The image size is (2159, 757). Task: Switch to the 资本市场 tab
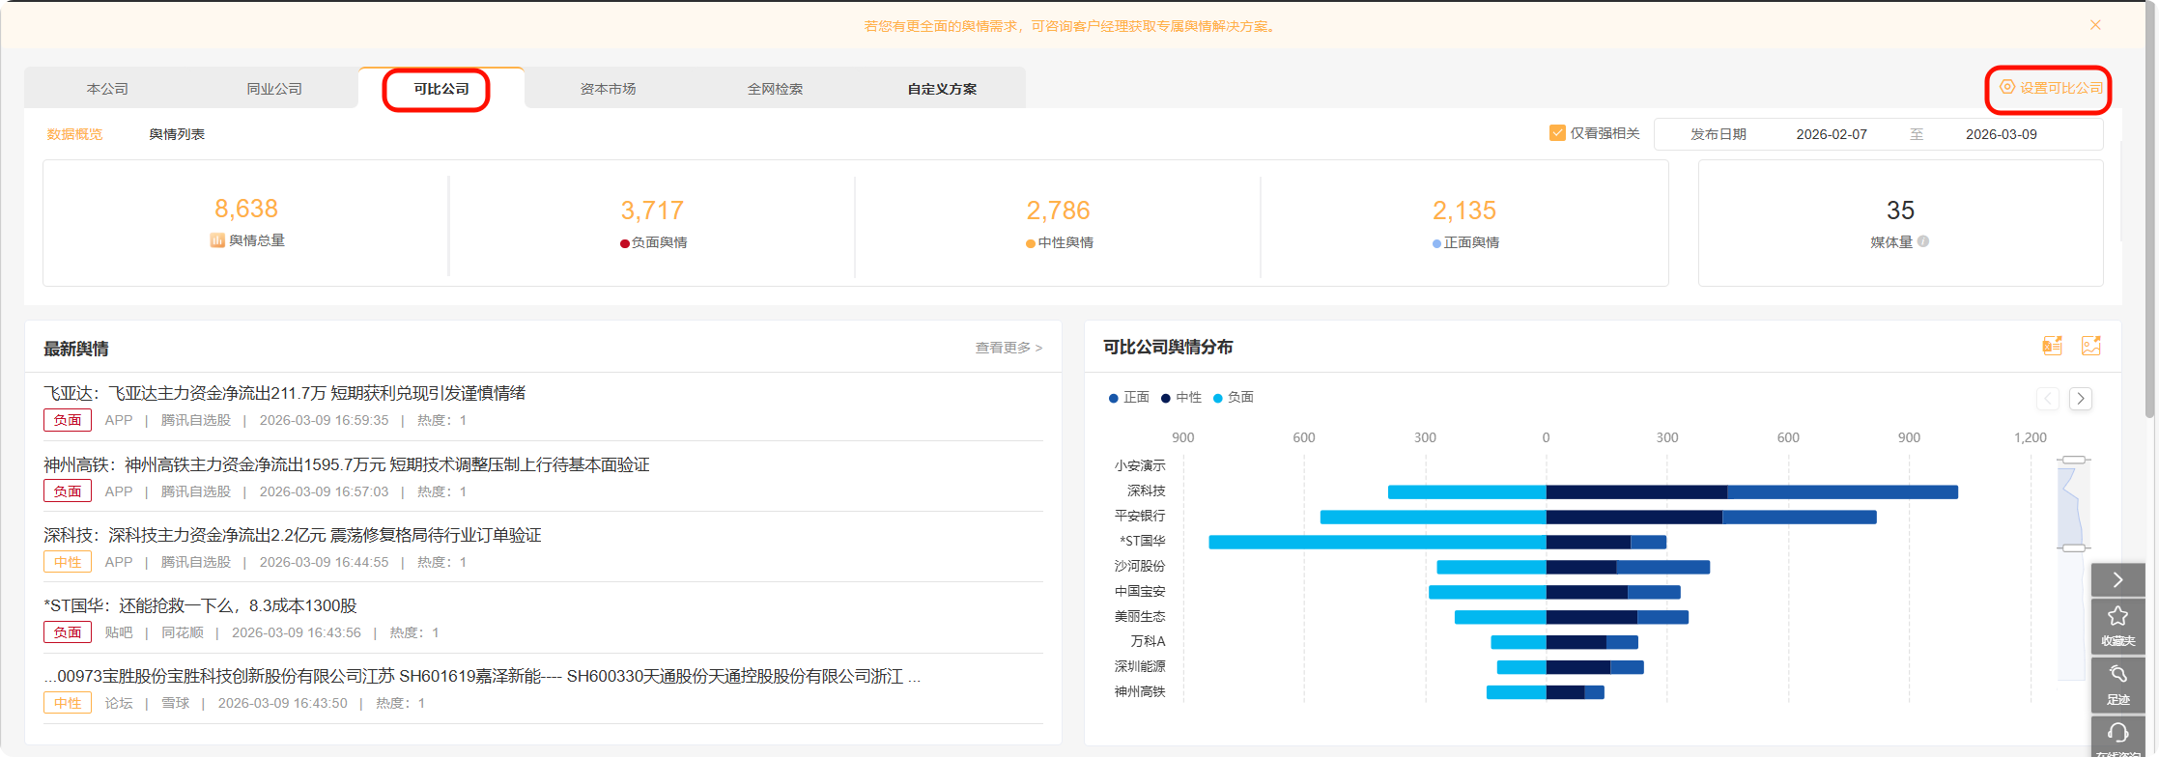click(608, 89)
